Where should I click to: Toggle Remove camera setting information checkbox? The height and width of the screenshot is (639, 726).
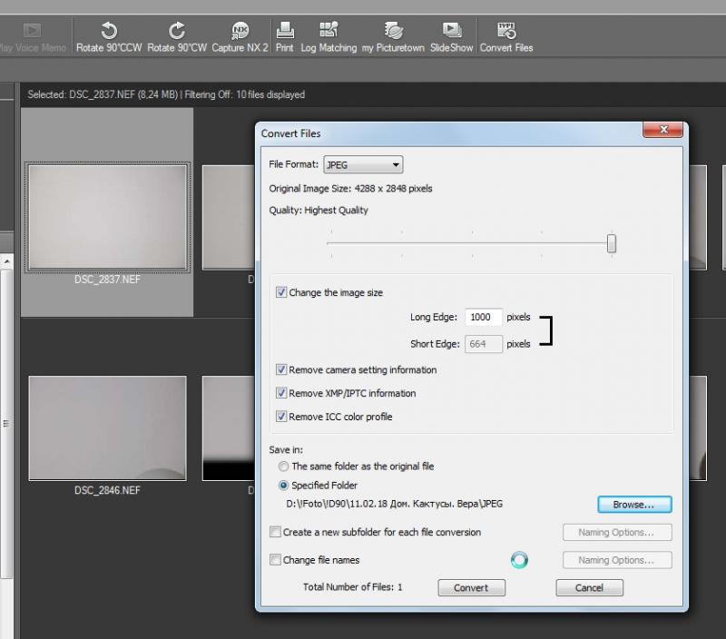281,369
